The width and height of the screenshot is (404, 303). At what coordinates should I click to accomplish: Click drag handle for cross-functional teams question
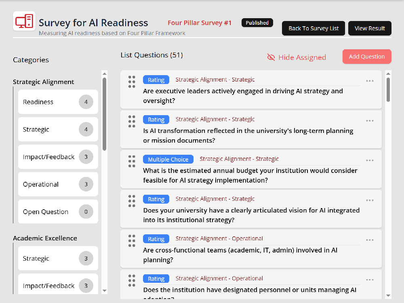click(x=132, y=241)
